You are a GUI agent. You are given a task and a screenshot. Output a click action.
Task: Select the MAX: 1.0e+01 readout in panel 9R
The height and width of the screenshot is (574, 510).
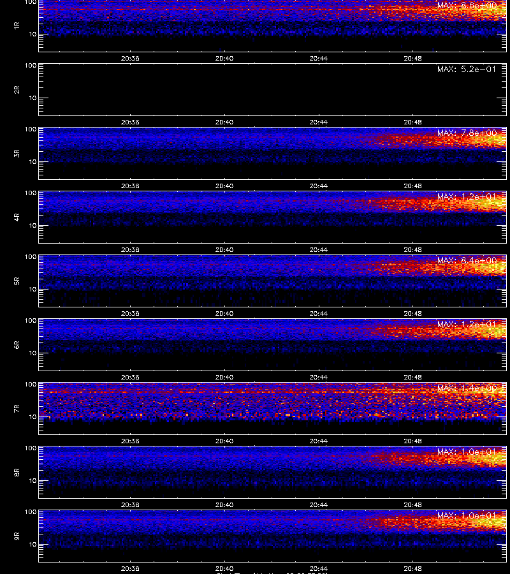pyautogui.click(x=467, y=515)
